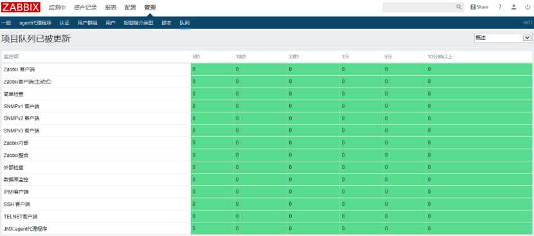Select the Zabbix整合 row label
Screen dimensions: 534x236
point(16,155)
